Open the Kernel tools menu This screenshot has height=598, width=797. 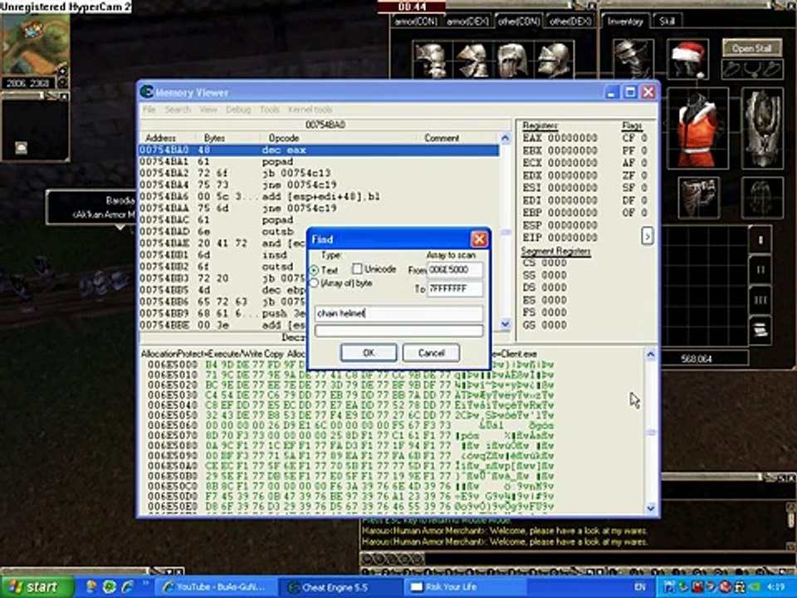click(x=310, y=110)
